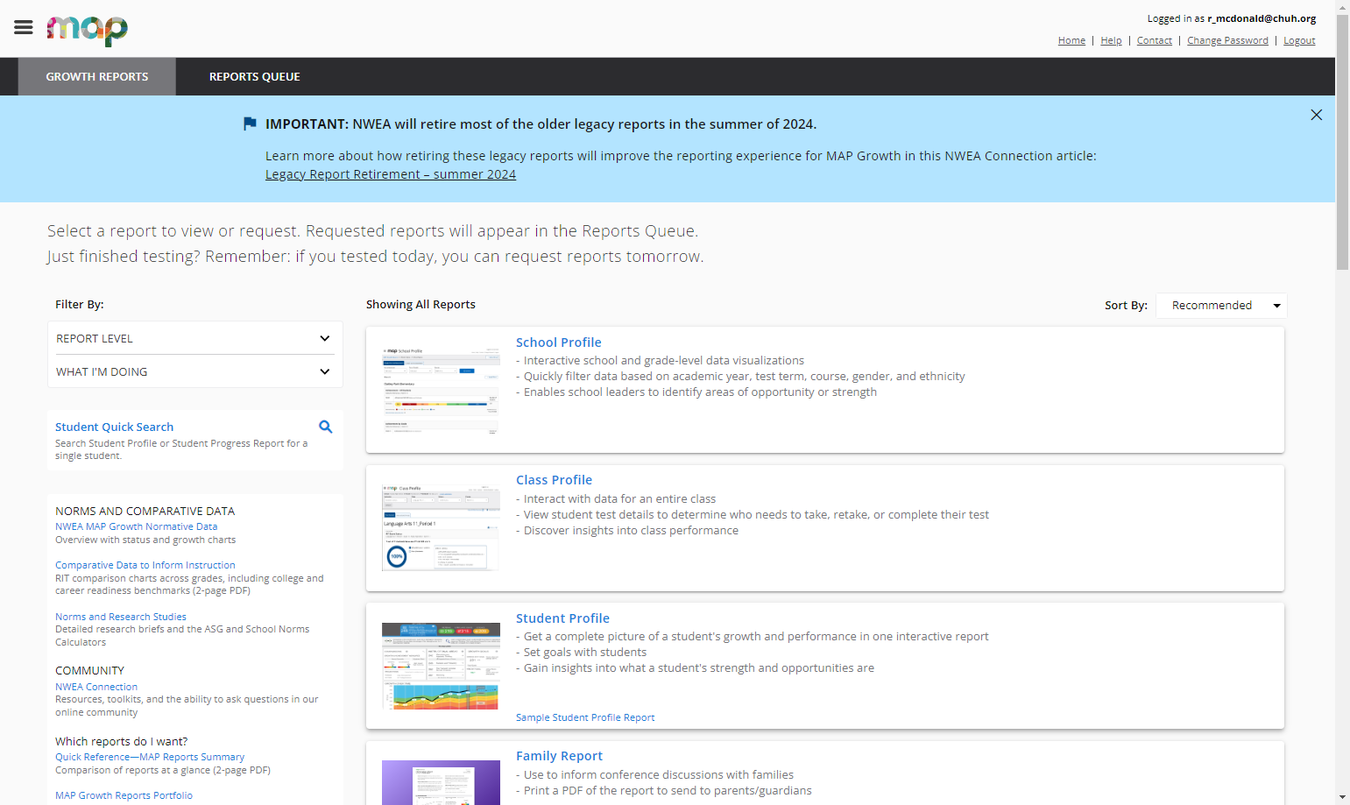This screenshot has height=805, width=1350.
Task: Click the MAP logo
Action: (87, 30)
